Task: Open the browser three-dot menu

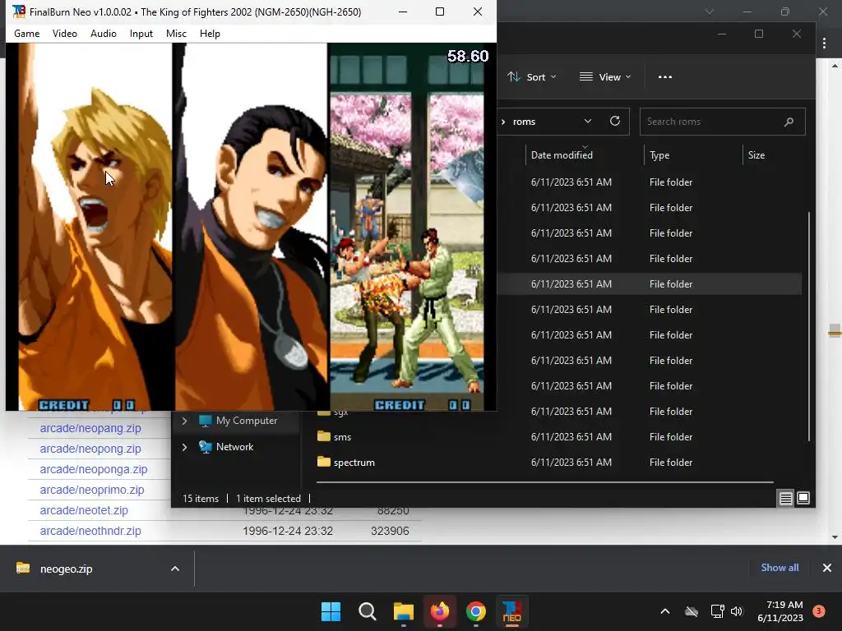Action: pos(824,43)
